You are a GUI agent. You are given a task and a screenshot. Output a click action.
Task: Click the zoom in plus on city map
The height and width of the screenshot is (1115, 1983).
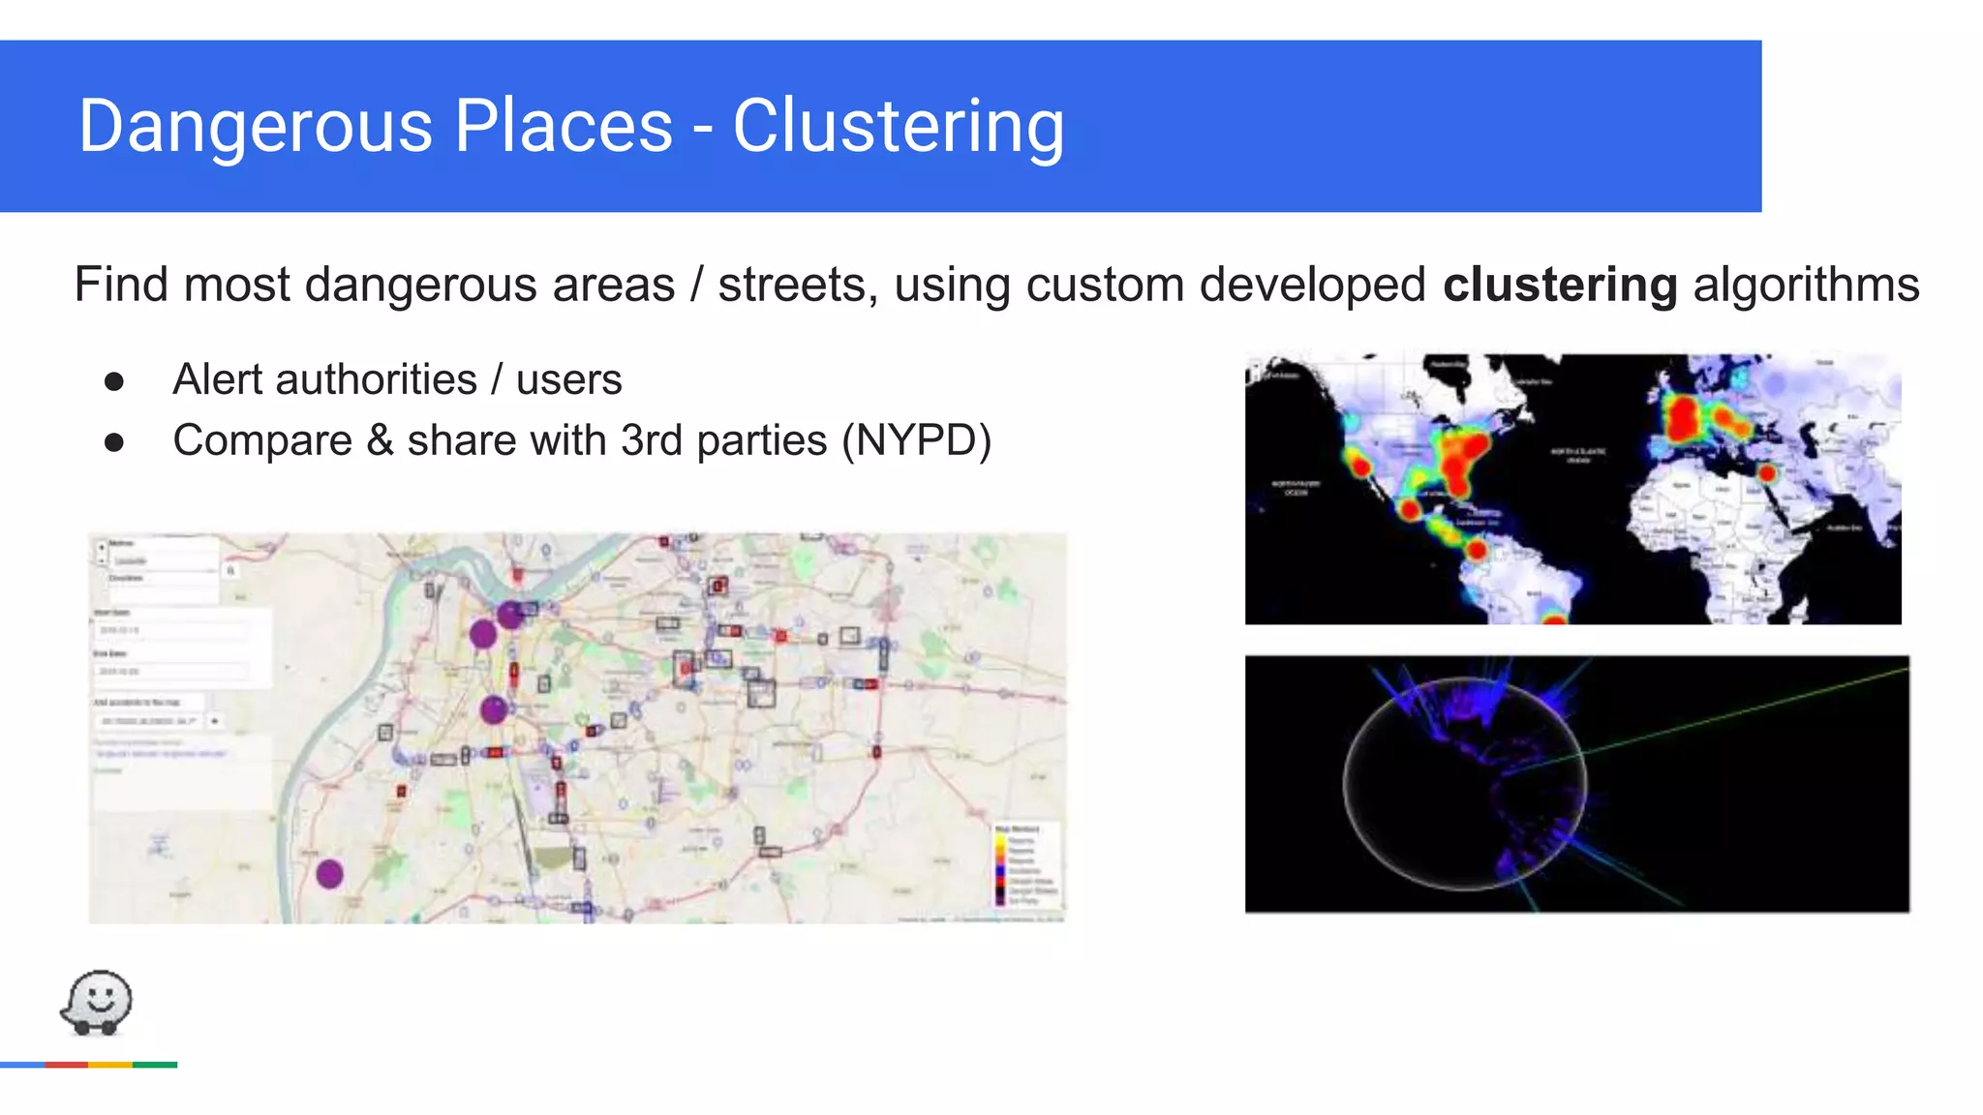coord(102,547)
